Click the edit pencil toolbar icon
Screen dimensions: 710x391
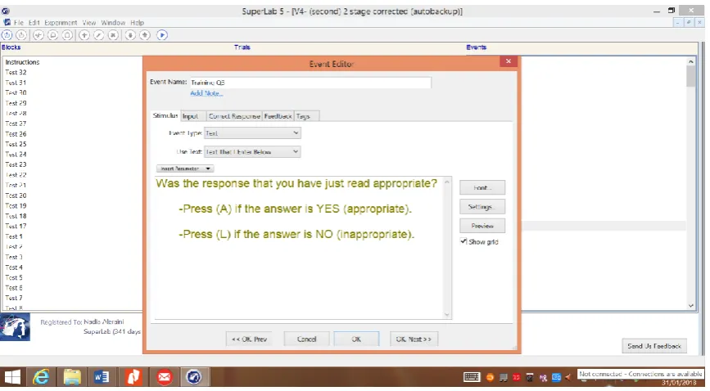point(99,35)
